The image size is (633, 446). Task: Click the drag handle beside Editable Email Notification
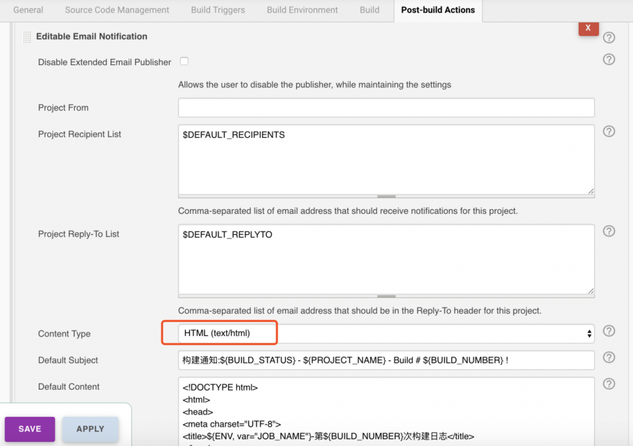point(27,36)
